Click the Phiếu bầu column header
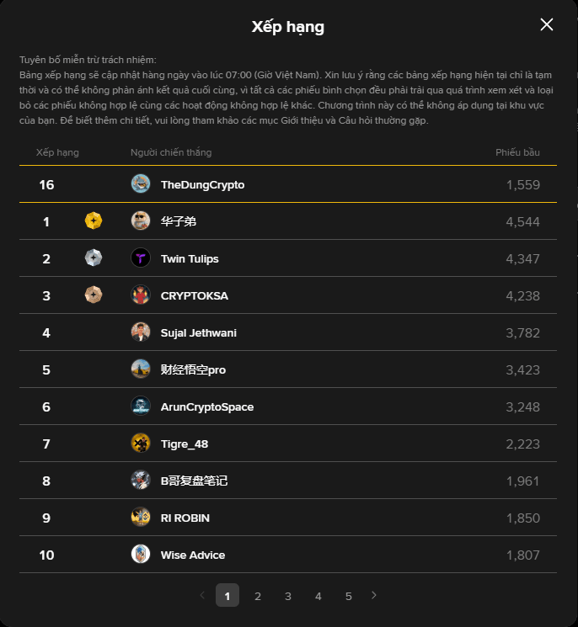The width and height of the screenshot is (578, 627). 517,152
